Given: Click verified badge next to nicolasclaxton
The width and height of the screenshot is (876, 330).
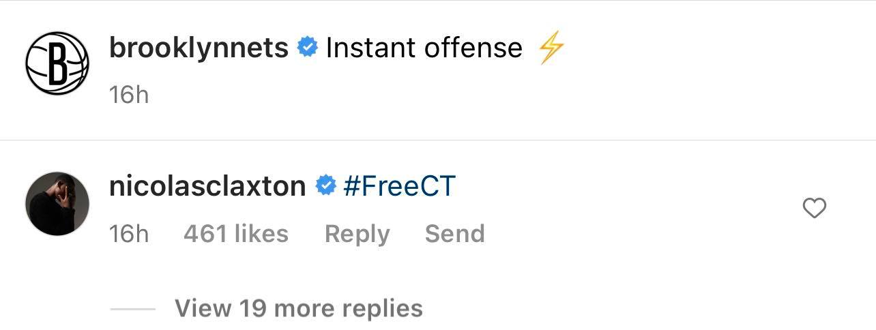Looking at the screenshot, I should 325,186.
